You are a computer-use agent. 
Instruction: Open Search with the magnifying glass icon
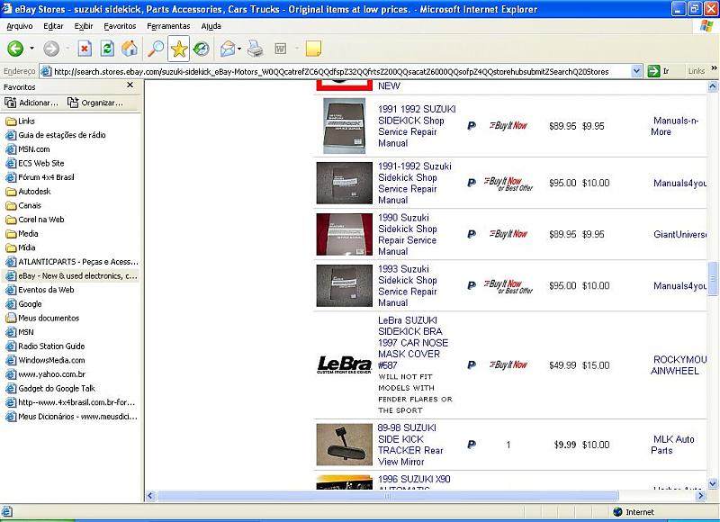(x=156, y=49)
